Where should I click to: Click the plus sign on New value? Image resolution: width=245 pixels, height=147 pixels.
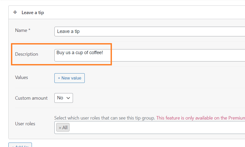59,78
